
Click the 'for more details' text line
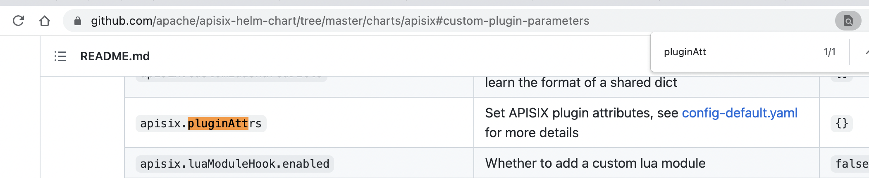point(532,133)
